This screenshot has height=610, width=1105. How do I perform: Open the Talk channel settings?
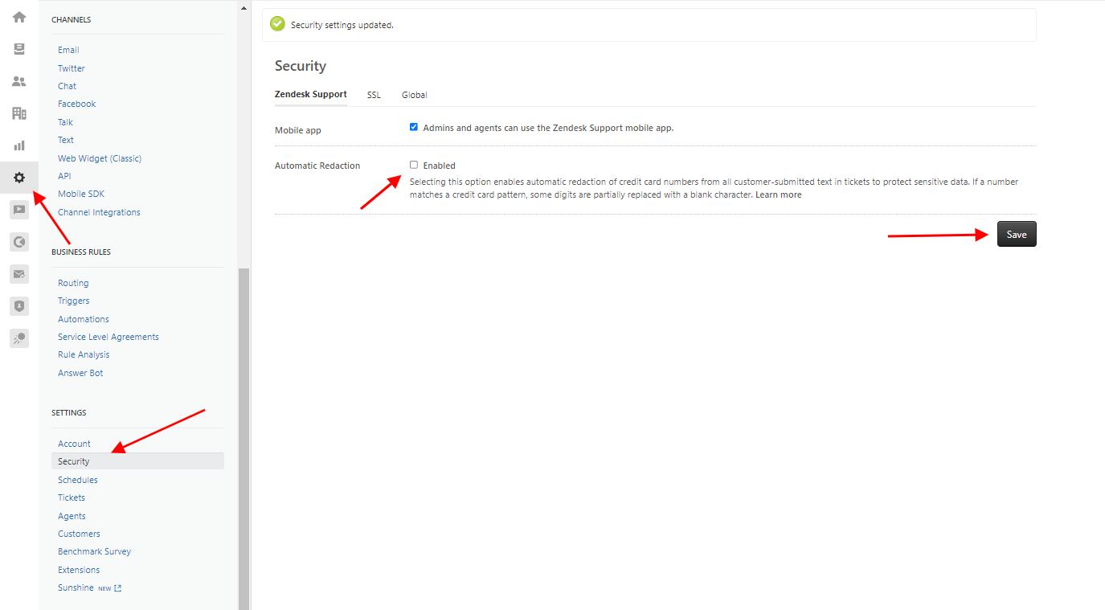point(66,122)
